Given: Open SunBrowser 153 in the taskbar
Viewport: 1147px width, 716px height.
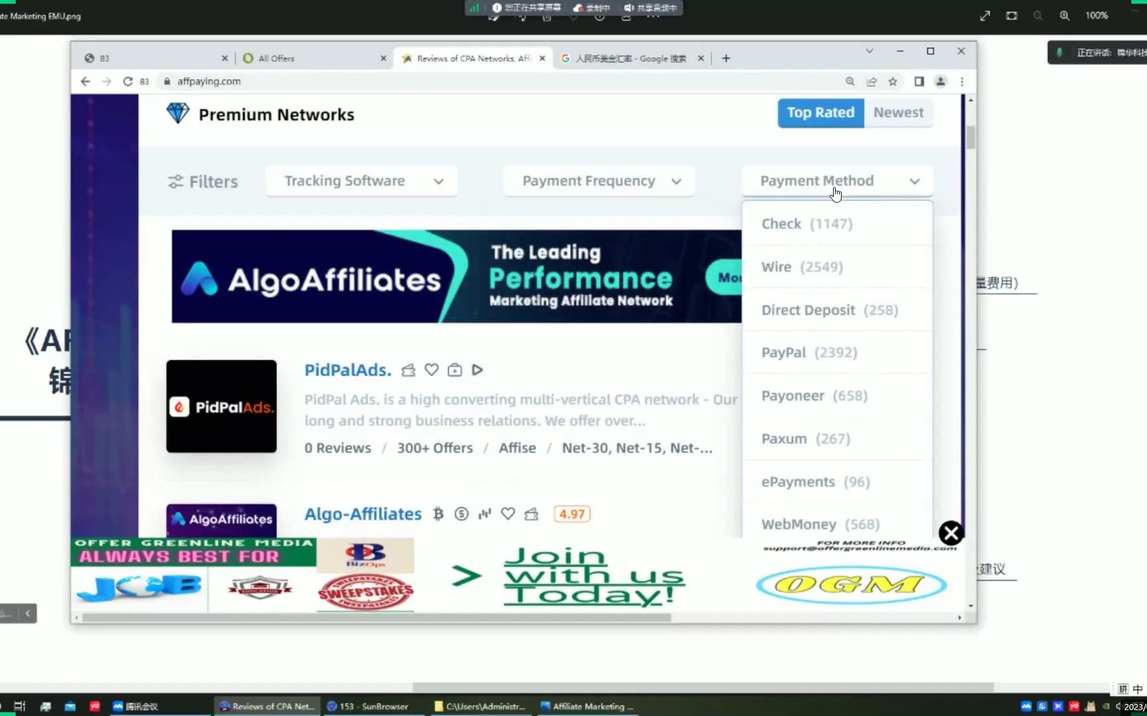Looking at the screenshot, I should pos(373,706).
